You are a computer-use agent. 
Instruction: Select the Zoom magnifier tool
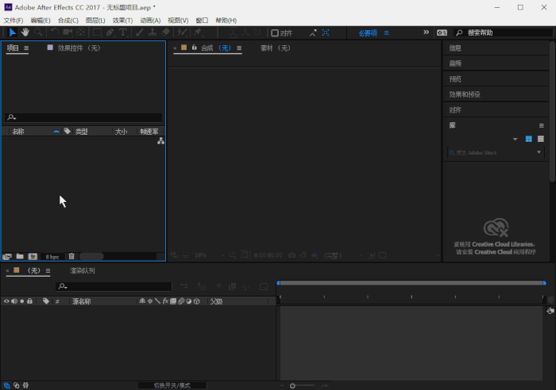[38, 32]
